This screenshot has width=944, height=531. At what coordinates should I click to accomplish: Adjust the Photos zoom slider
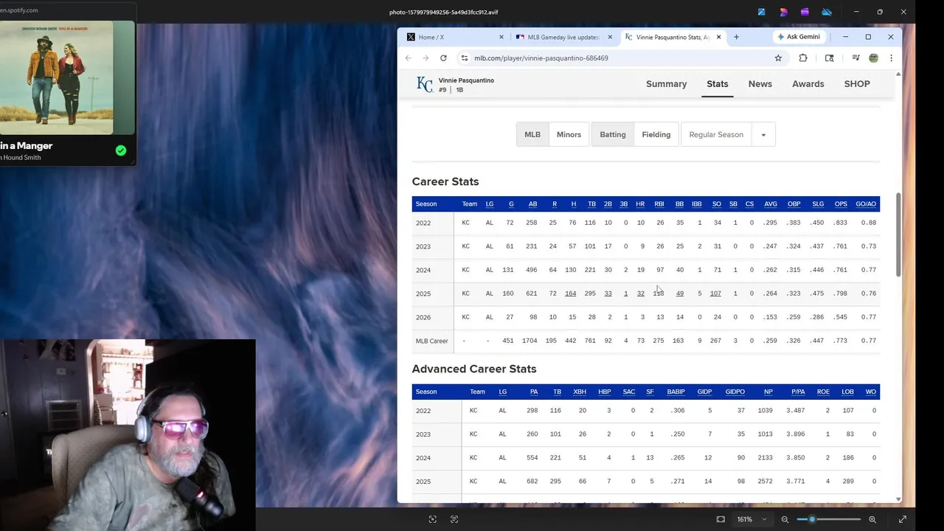point(829,519)
